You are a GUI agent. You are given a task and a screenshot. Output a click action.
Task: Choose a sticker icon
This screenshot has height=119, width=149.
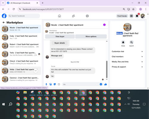[x=55, y=84]
